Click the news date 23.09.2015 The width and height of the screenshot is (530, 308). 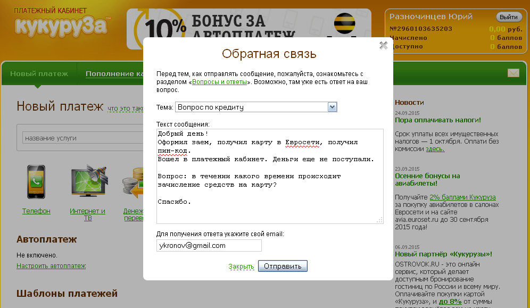[407, 169]
